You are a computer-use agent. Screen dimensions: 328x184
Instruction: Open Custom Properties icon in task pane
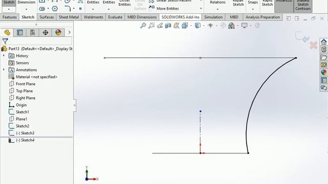[x=323, y=80]
